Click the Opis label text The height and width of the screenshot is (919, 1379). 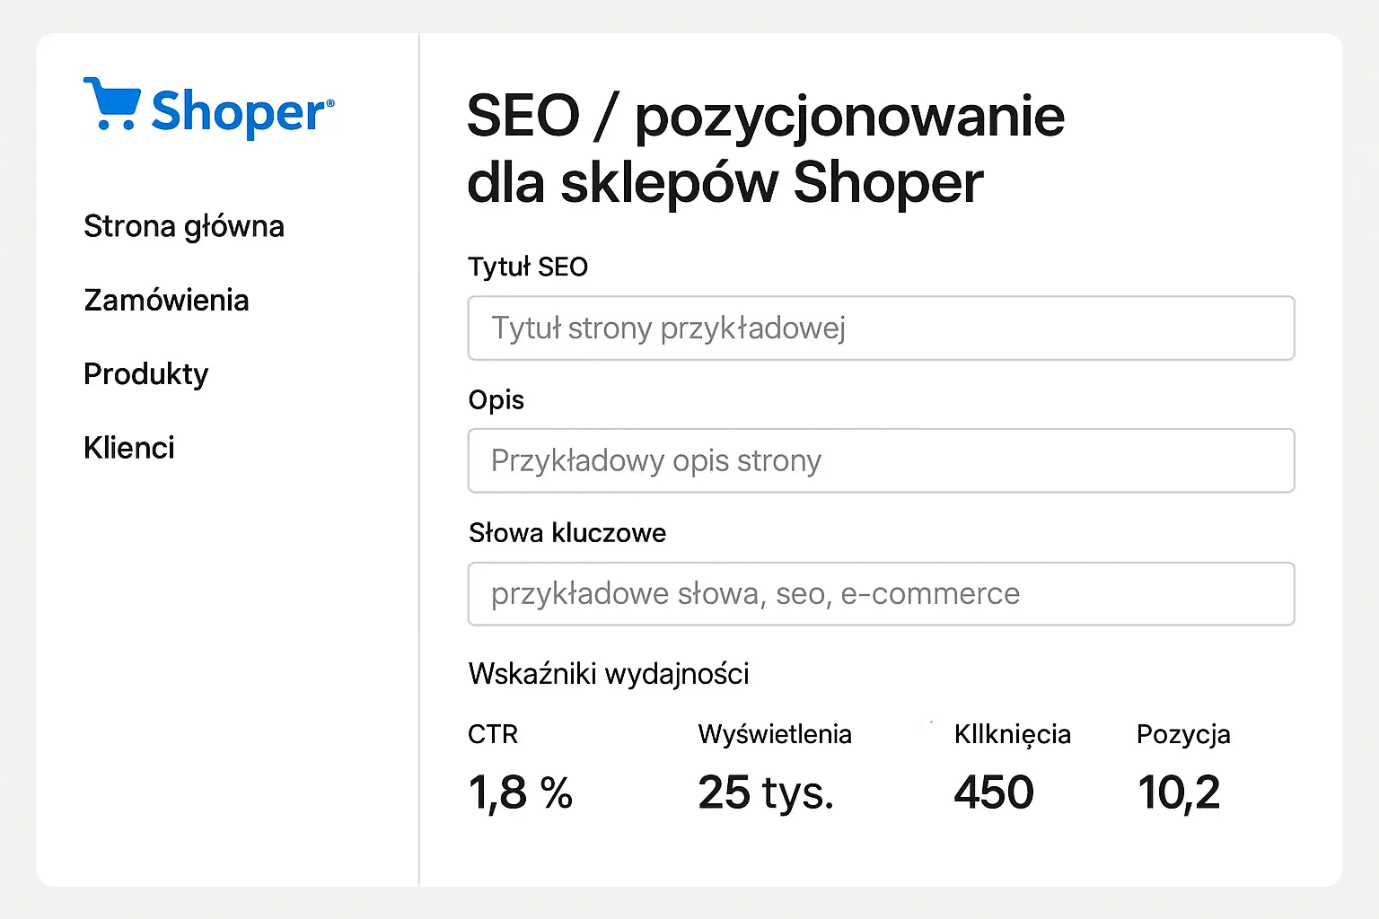496,399
